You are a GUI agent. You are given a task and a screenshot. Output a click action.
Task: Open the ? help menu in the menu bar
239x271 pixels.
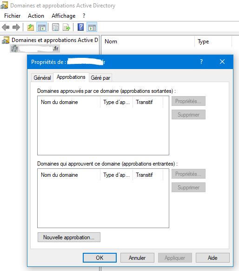tap(84, 16)
